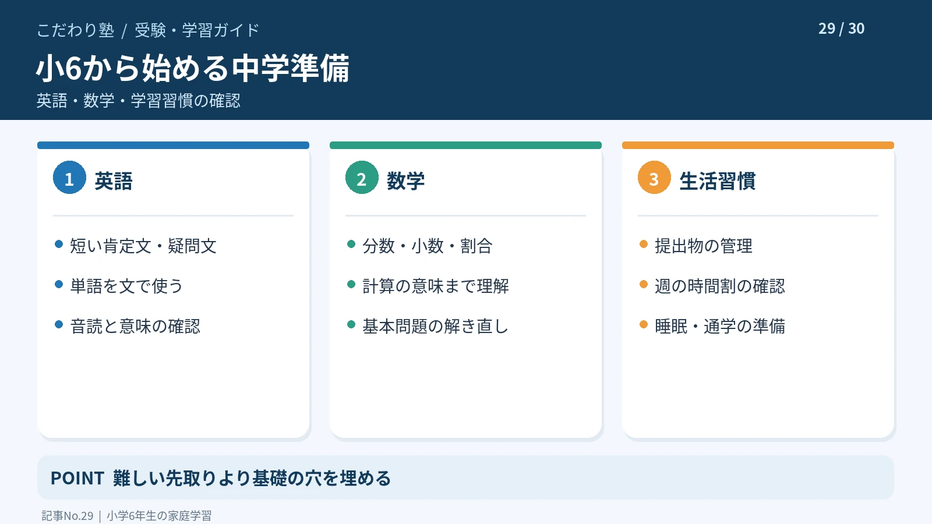Click the green number 2 circle badge
932x524 pixels.
362,178
